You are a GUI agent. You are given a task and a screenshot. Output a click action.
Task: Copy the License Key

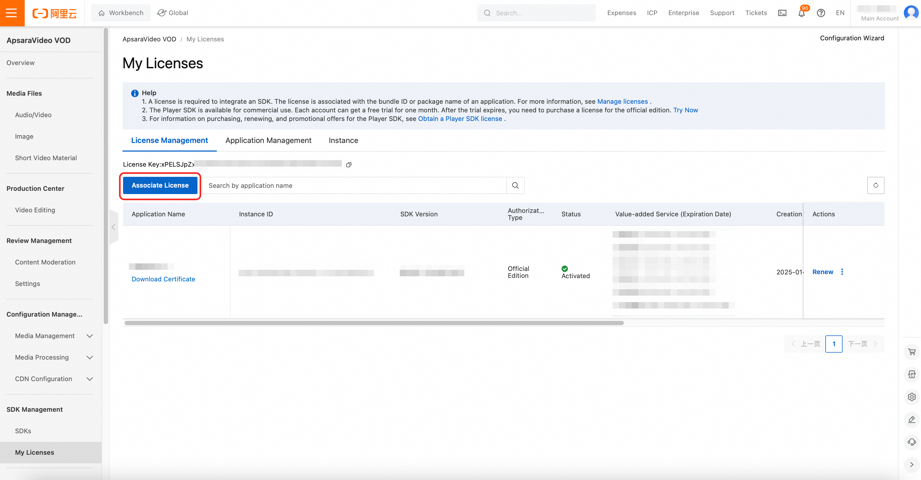[349, 164]
